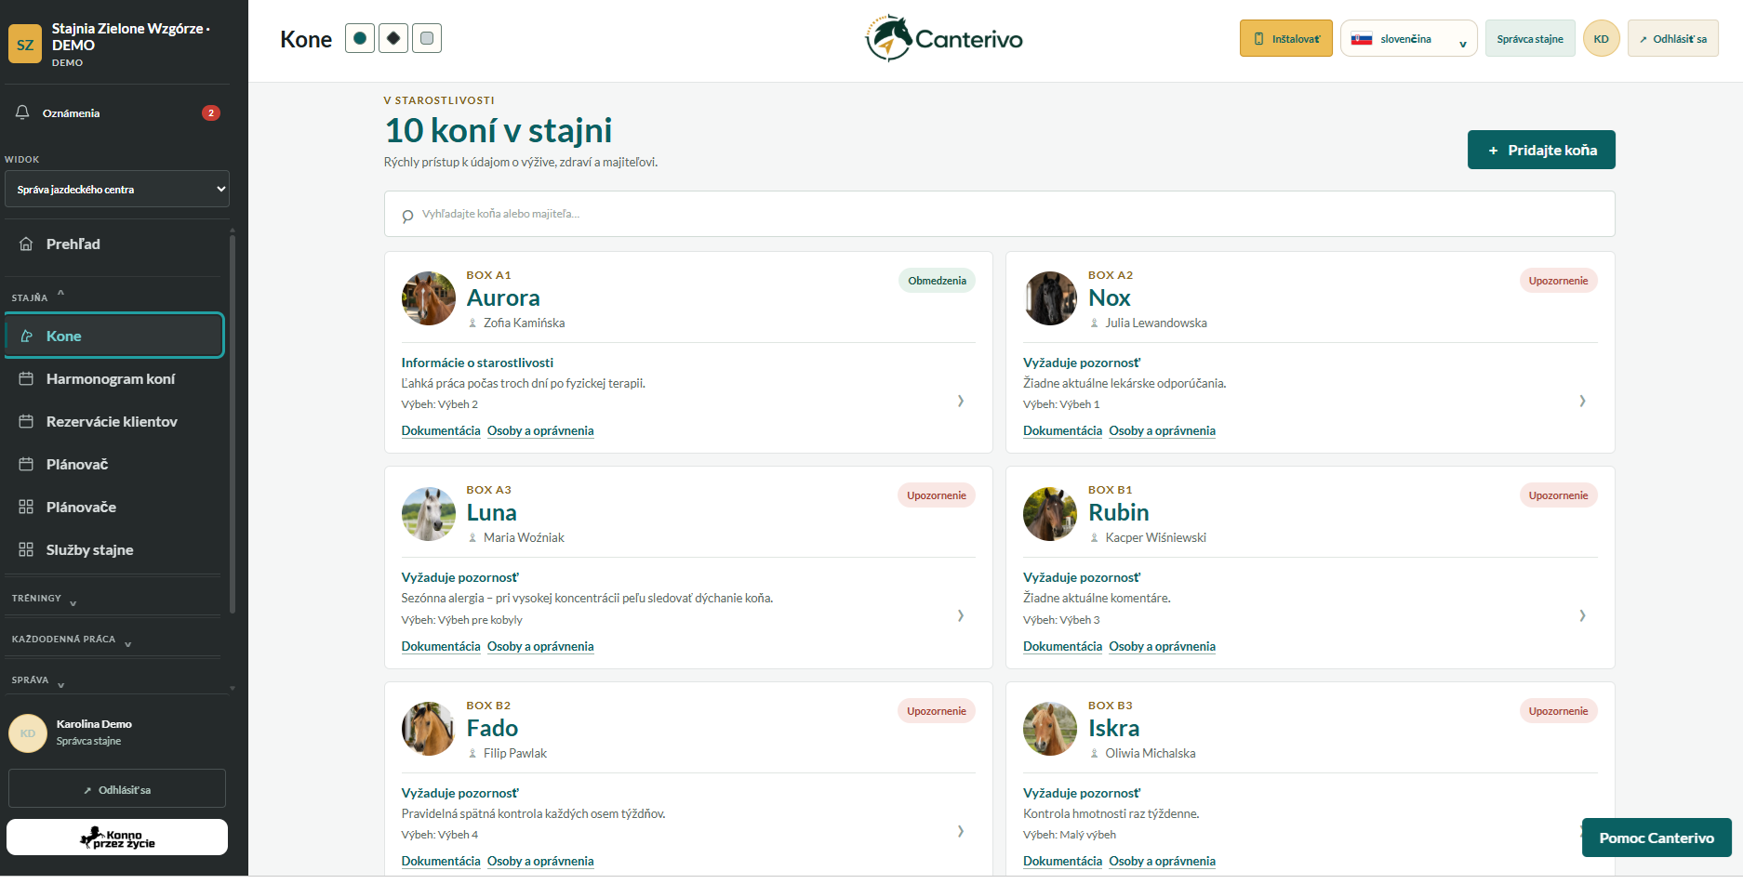Click the Upozornenie badge on Fado
The image size is (1743, 884).
[937, 711]
